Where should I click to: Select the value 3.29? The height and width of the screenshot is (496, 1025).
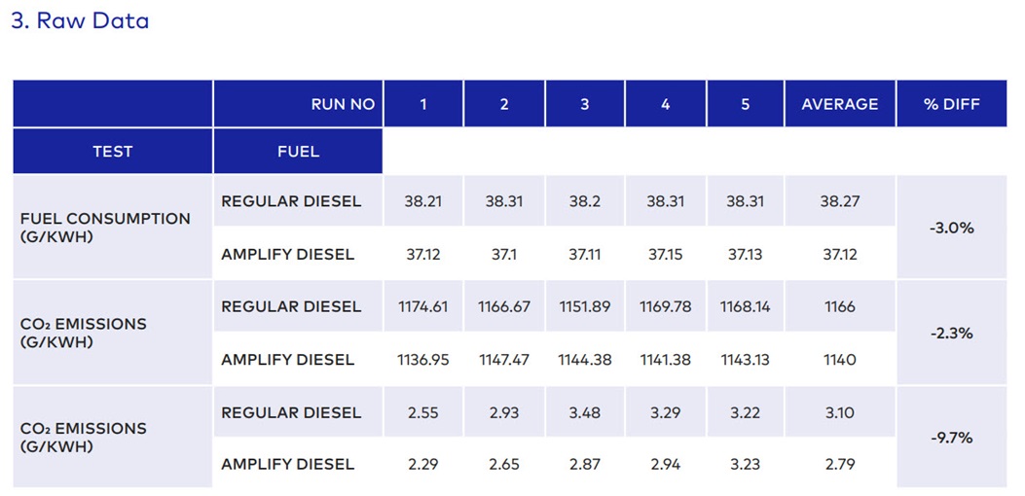click(x=666, y=412)
